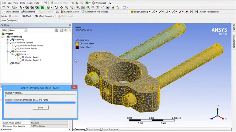Open the Worksheet view

point(99,3)
